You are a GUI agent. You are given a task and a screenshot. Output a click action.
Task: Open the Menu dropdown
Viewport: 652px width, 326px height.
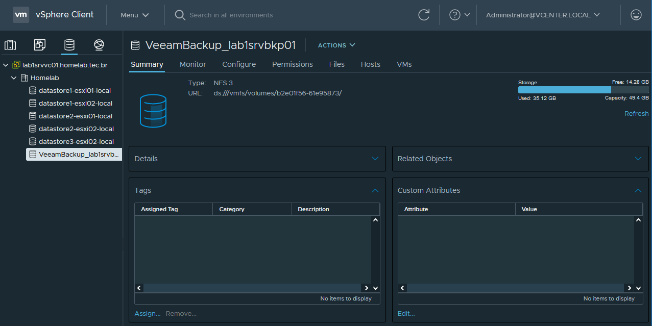pyautogui.click(x=135, y=15)
